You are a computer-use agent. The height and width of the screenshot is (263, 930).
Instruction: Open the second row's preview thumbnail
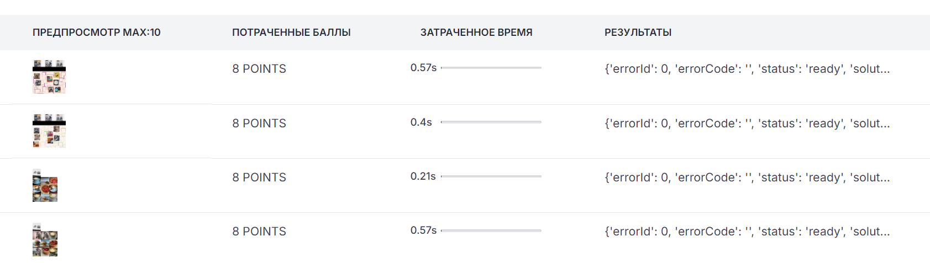(x=49, y=131)
